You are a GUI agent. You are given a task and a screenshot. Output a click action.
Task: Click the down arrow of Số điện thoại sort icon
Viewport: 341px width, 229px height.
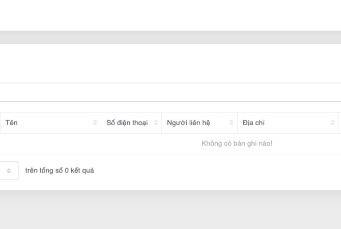point(155,125)
